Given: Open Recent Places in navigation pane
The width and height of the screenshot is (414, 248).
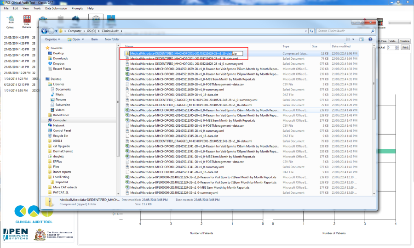Looking at the screenshot, I should (59, 68).
